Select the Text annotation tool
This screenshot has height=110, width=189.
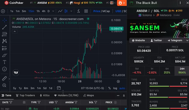pos(4,62)
